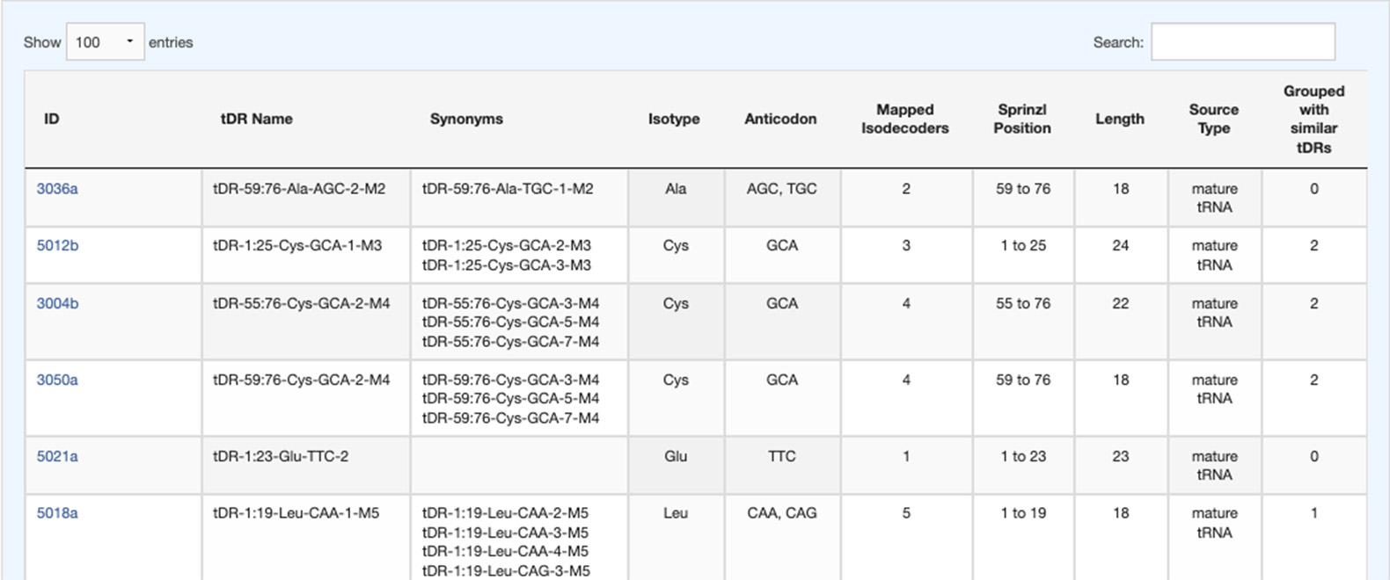Open the Show entries dropdown
The height and width of the screenshot is (580, 1390).
click(x=105, y=42)
